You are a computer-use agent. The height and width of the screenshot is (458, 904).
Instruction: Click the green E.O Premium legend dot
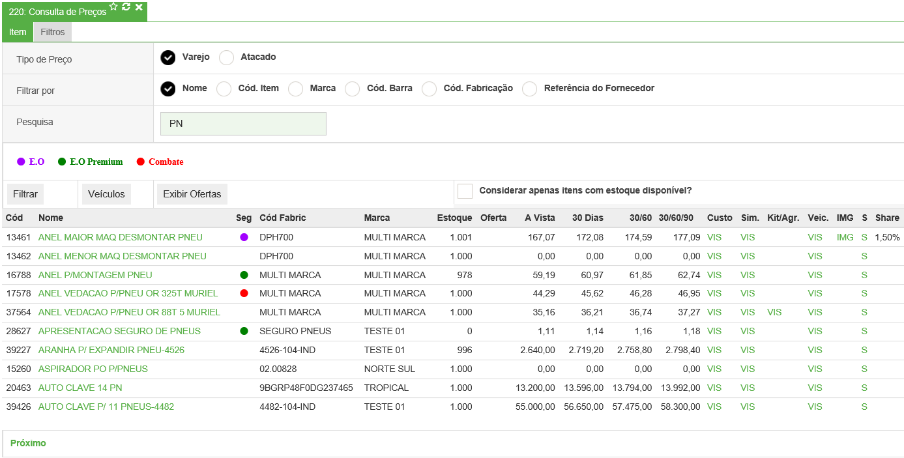(62, 162)
